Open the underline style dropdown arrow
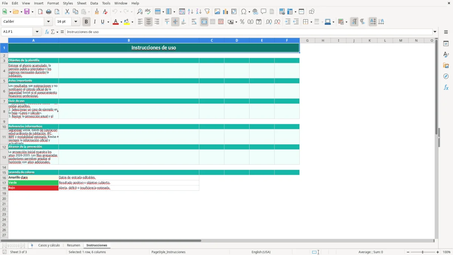Viewport: 453px width, 255px height. pyautogui.click(x=108, y=22)
